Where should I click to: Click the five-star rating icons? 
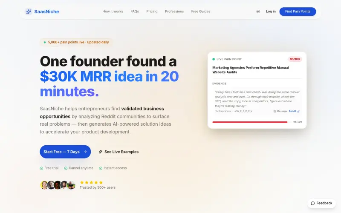pos(91,182)
